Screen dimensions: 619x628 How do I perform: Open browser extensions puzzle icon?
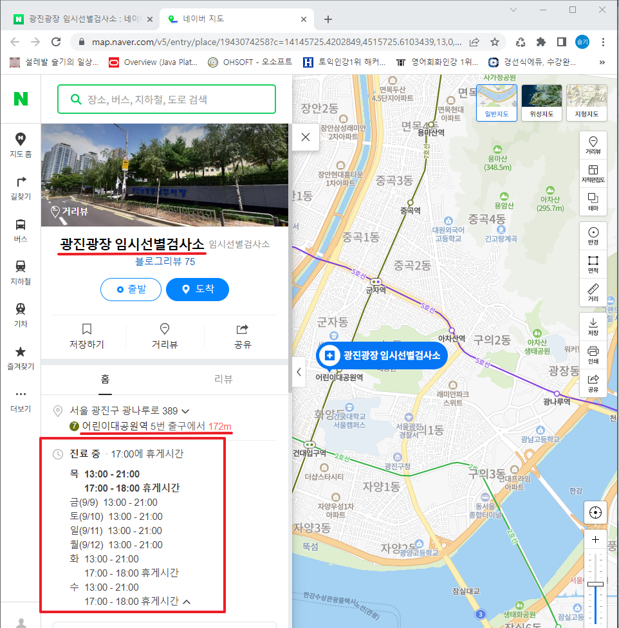pyautogui.click(x=541, y=42)
